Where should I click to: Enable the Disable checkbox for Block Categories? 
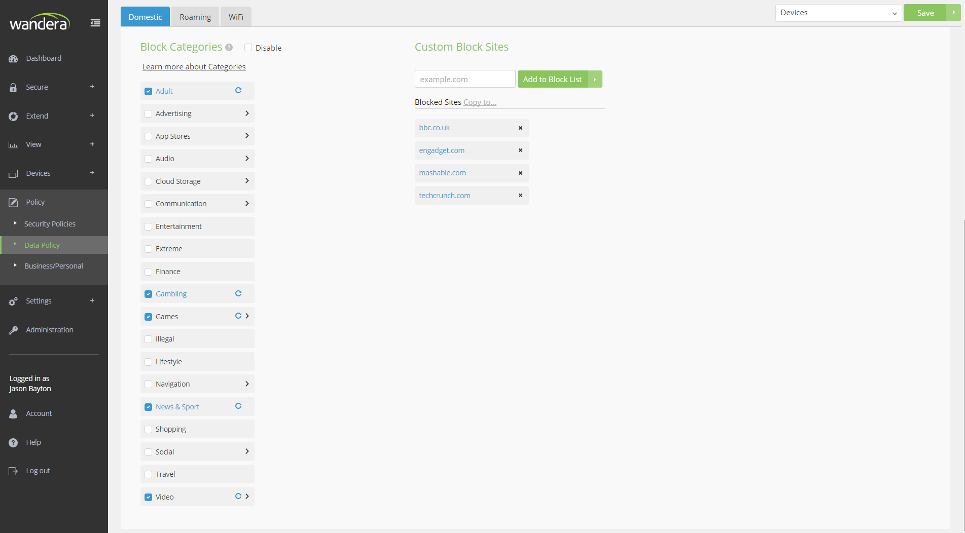pos(248,48)
